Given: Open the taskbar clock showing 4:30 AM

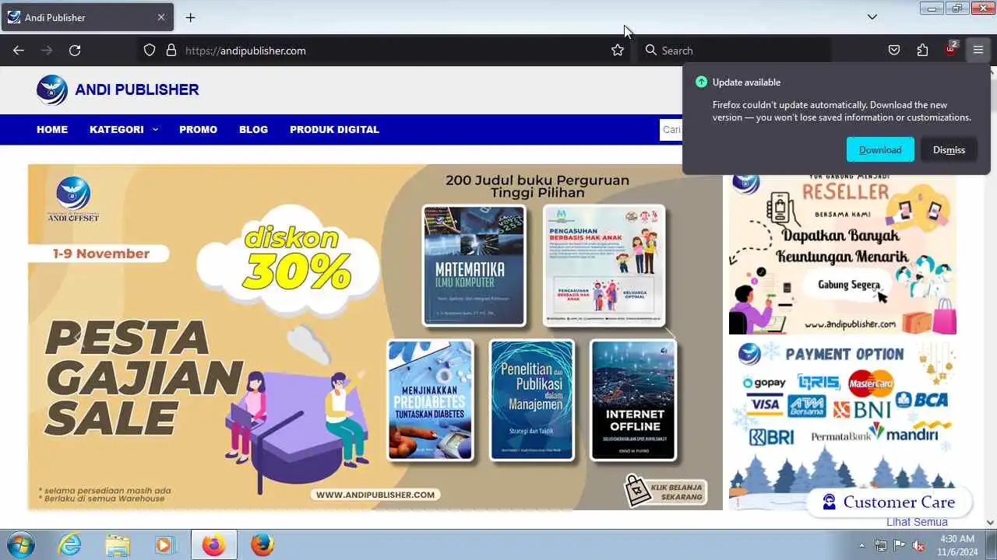Looking at the screenshot, I should pyautogui.click(x=957, y=545).
